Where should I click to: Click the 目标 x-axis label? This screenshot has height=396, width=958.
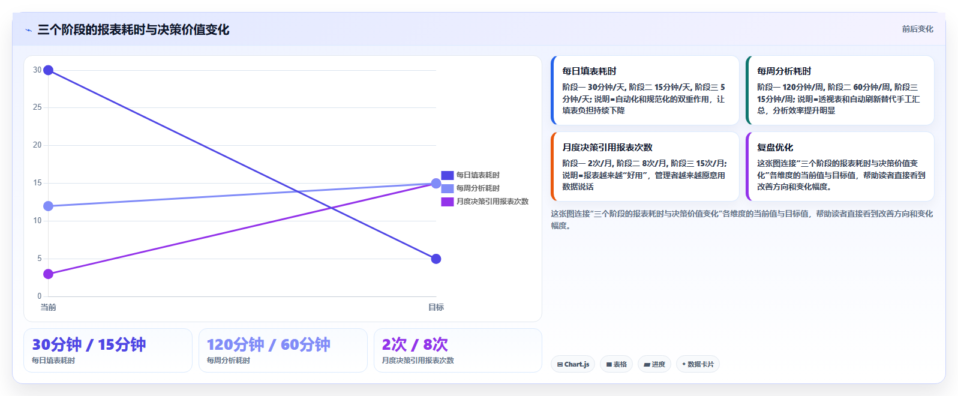pyautogui.click(x=436, y=307)
